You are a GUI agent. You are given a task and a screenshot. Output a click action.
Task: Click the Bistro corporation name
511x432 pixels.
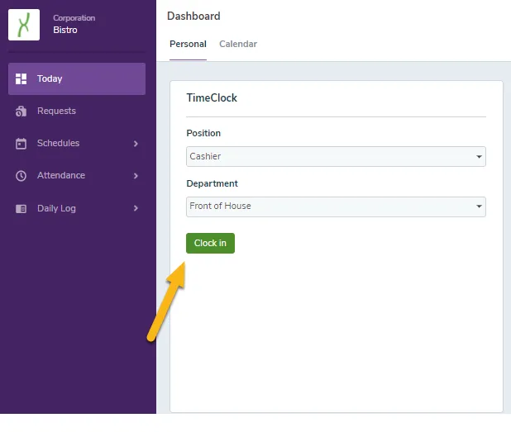click(x=65, y=30)
